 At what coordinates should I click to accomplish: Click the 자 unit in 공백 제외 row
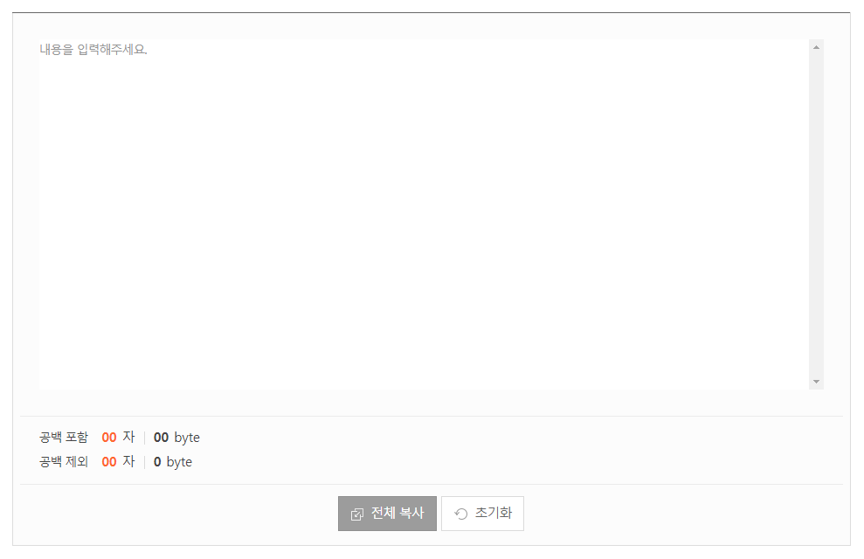(128, 461)
